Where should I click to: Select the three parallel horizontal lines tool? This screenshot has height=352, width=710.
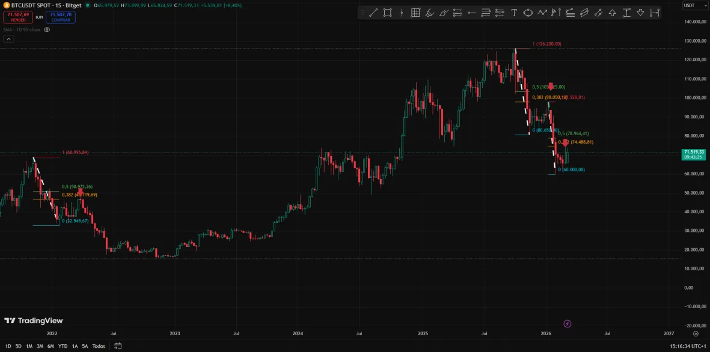click(x=486, y=13)
